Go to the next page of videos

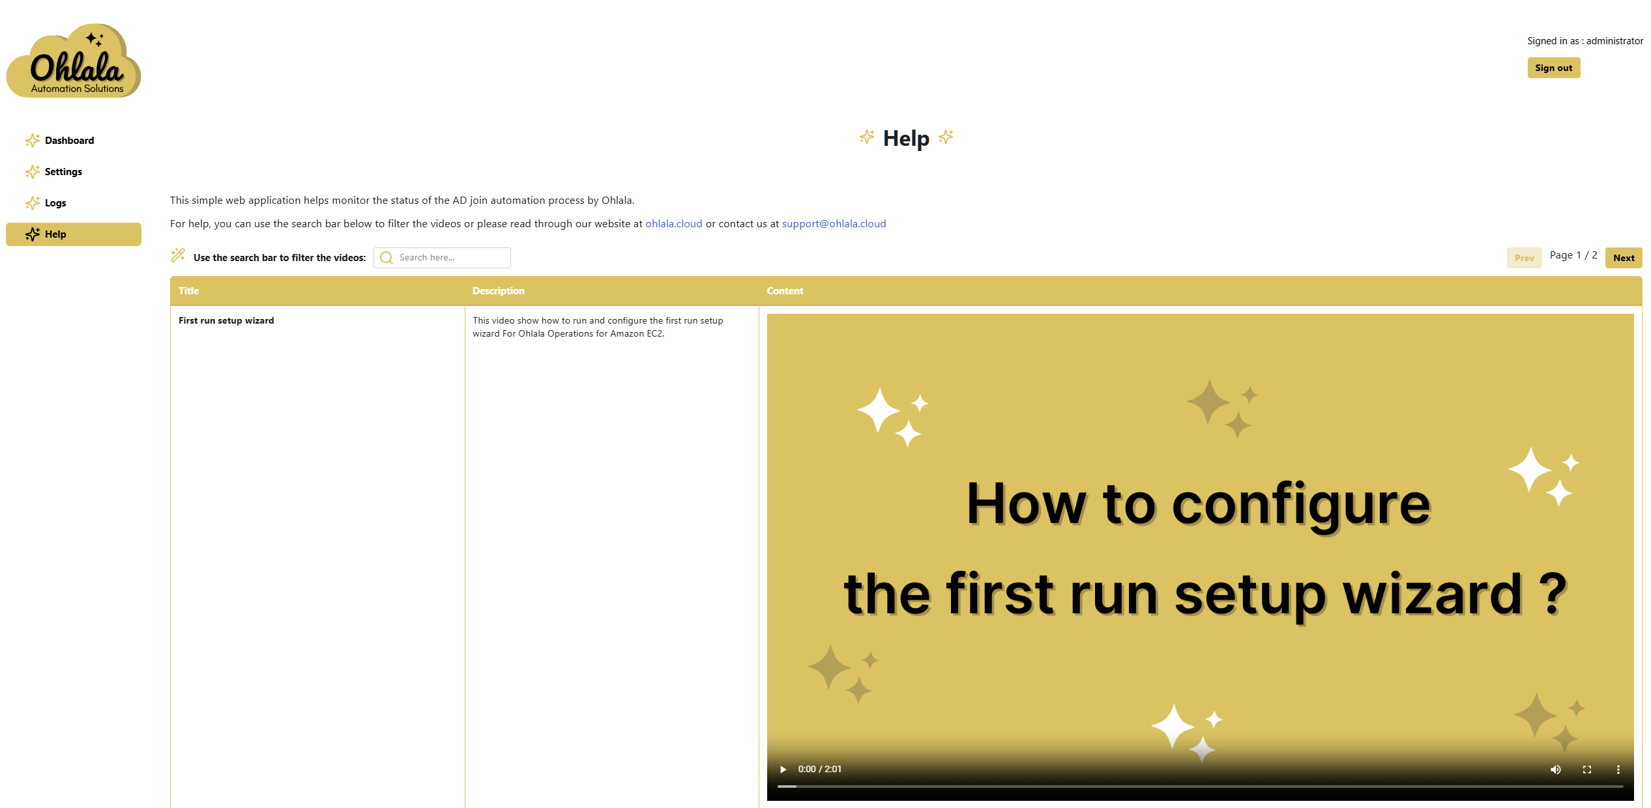[x=1623, y=258]
